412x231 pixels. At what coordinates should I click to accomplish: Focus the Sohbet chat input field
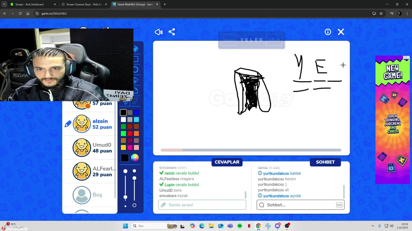pos(300,205)
